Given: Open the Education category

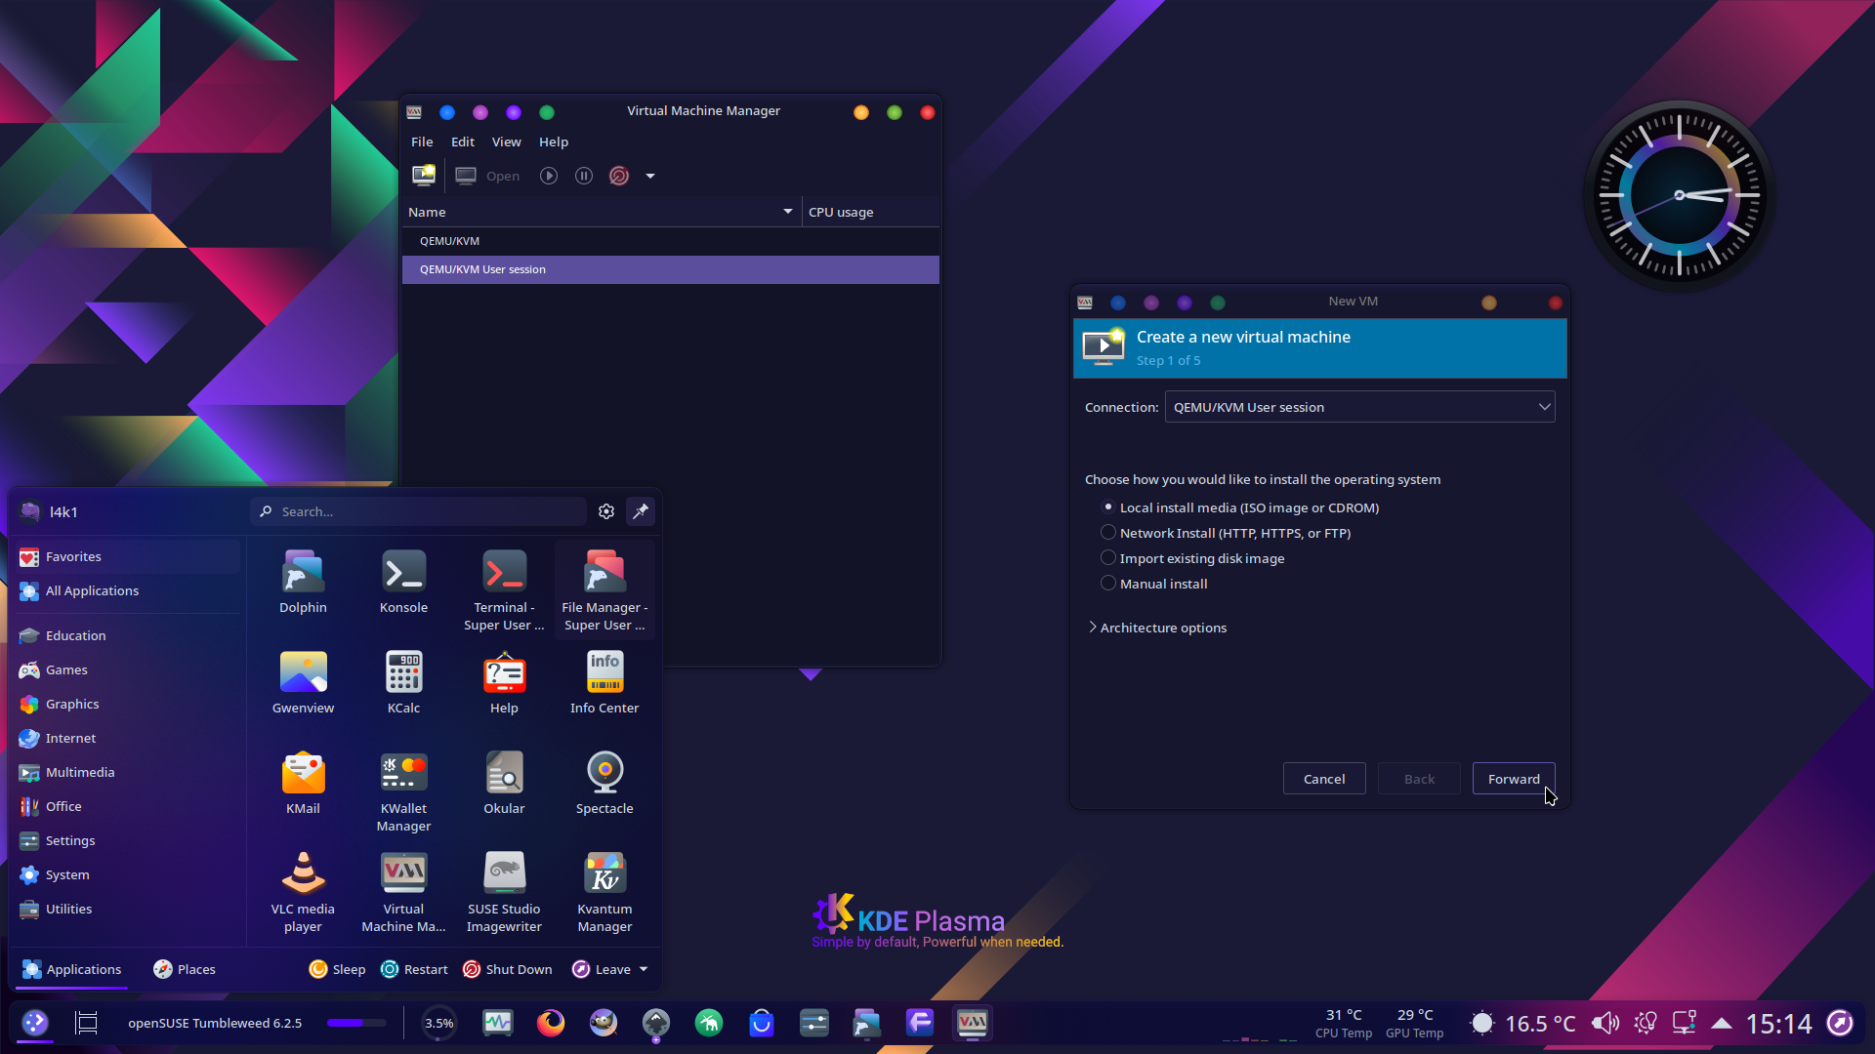Looking at the screenshot, I should tap(127, 635).
